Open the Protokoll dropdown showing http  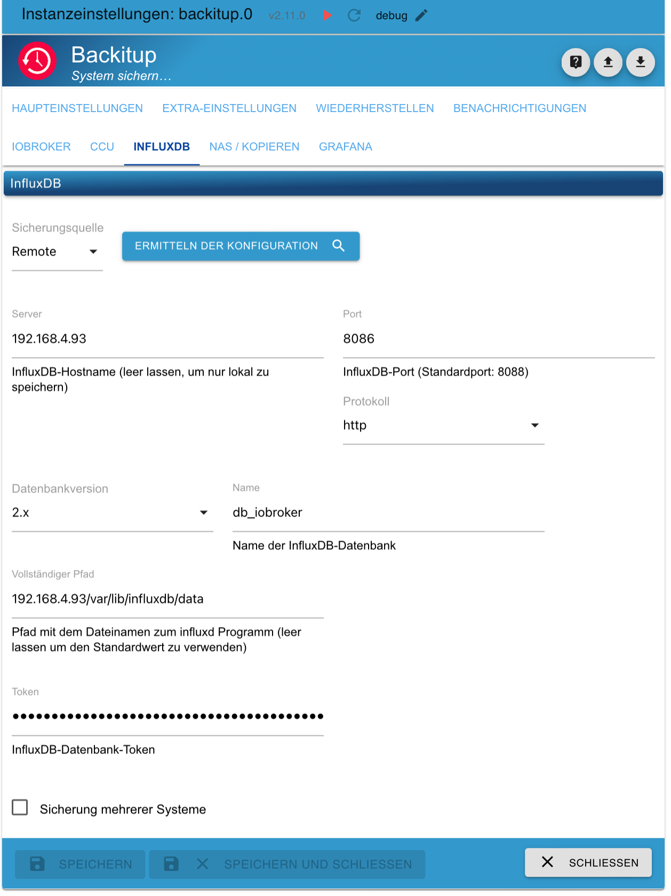tap(443, 425)
